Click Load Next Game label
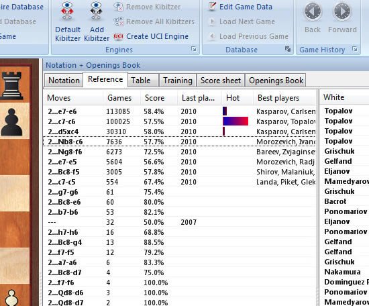 coord(247,21)
